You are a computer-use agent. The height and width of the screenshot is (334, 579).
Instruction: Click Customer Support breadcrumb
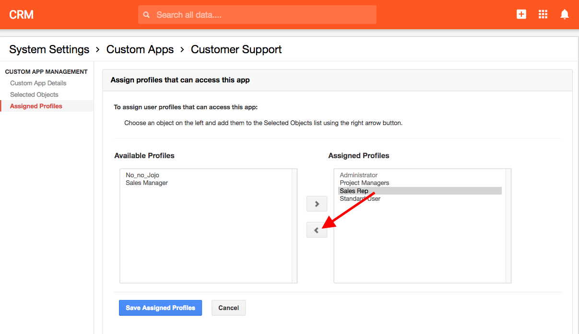point(236,49)
